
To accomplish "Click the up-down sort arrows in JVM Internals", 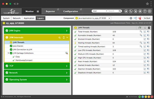I will tap(64, 37).
